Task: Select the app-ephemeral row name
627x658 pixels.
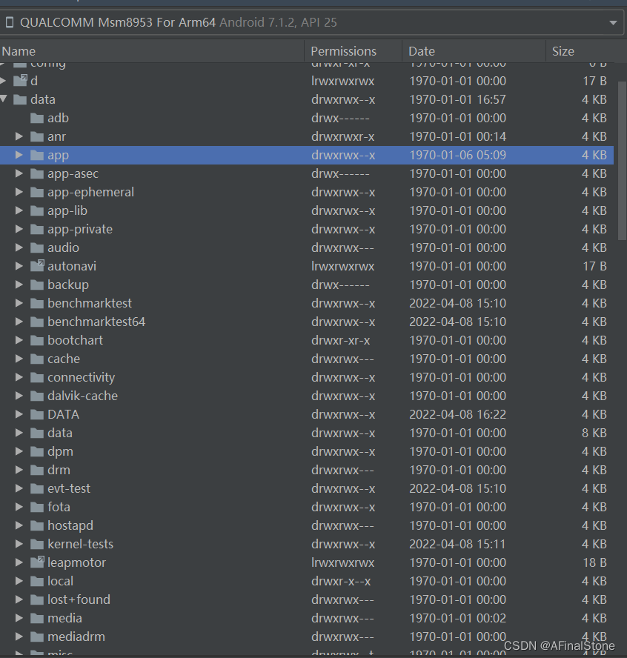Action: click(90, 192)
